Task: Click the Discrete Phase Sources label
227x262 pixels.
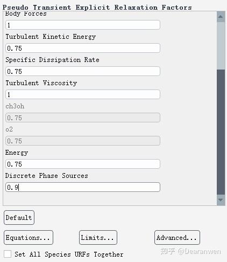Action: 47,176
